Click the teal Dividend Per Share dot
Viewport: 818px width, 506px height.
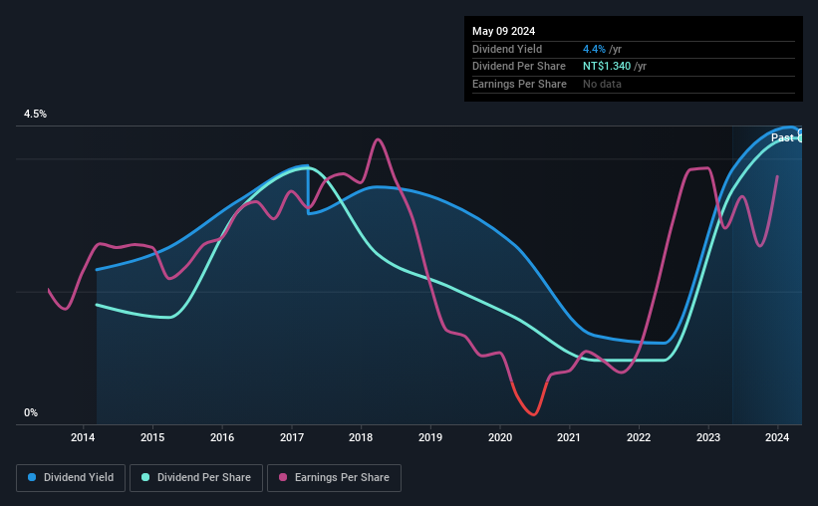click(x=145, y=477)
